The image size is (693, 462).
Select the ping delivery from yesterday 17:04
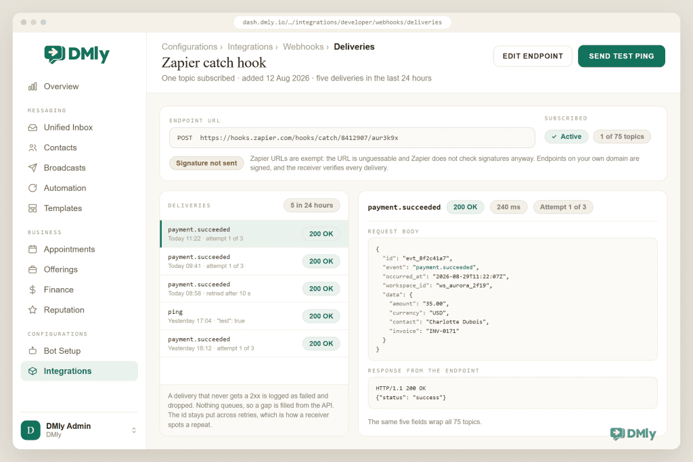pos(254,316)
